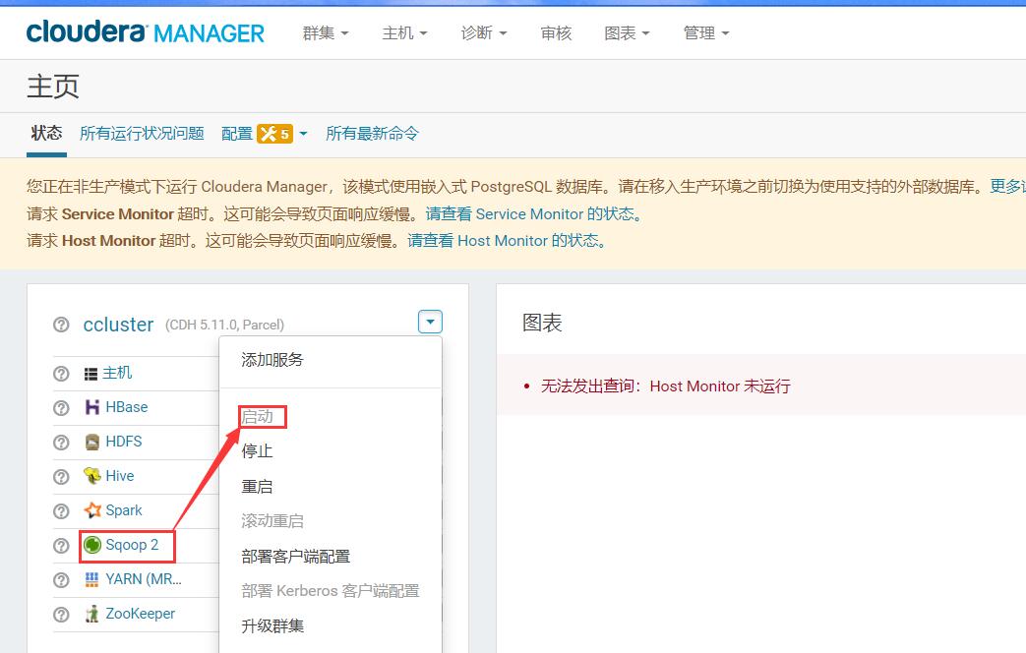Click the Cloudera Manager logo

(146, 32)
